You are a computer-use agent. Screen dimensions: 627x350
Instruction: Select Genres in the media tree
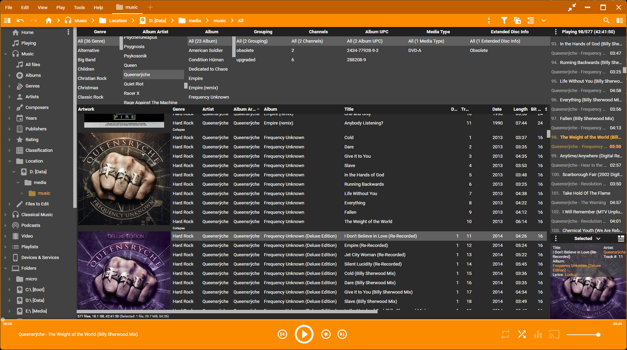(32, 86)
